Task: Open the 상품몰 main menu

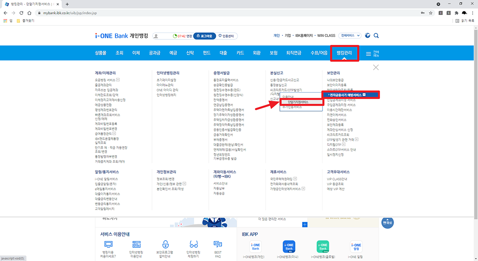Action: [101, 53]
